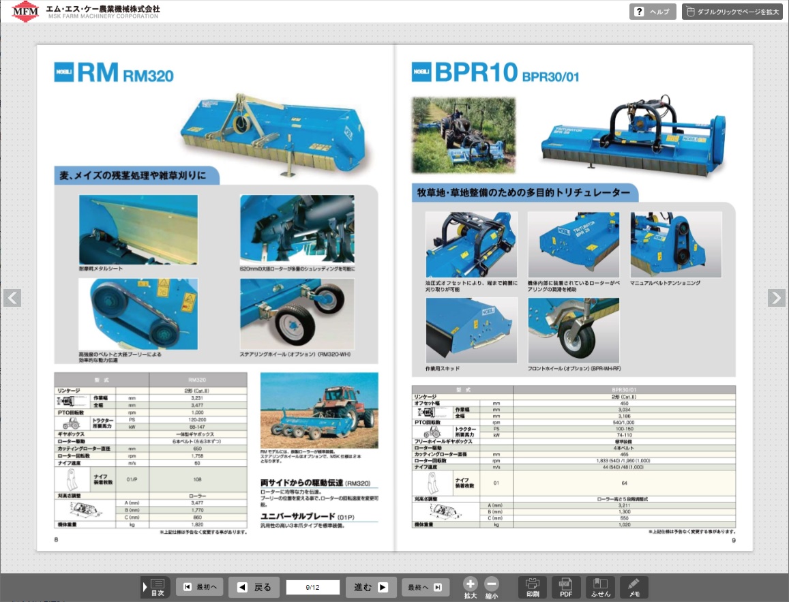Click the オフセット幅 row label
Screen dimensions: 789x602
coord(427,403)
